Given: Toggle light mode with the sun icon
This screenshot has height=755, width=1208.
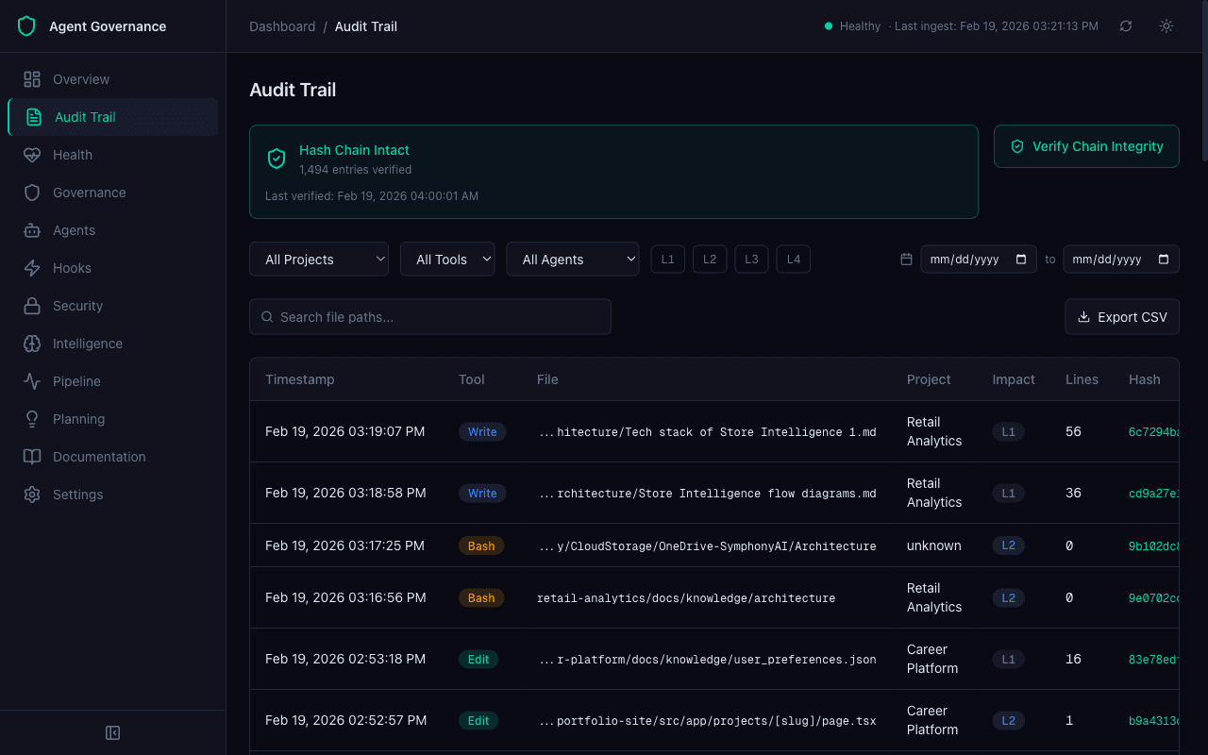Looking at the screenshot, I should pos(1166,26).
